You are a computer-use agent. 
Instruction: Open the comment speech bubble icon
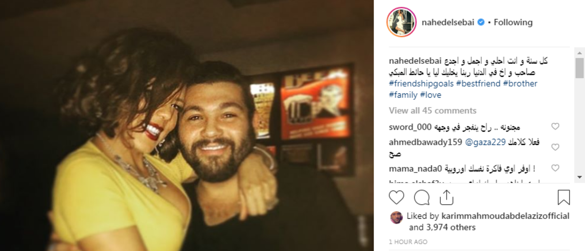tap(422, 197)
